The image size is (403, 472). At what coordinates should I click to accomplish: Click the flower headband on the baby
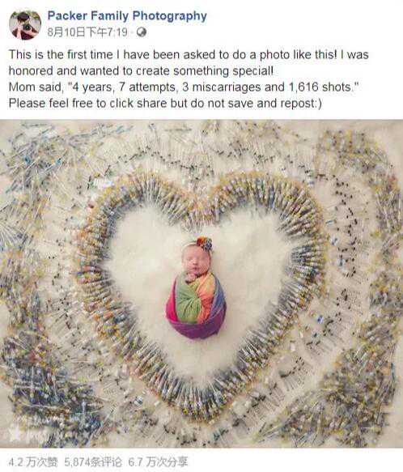[x=203, y=243]
